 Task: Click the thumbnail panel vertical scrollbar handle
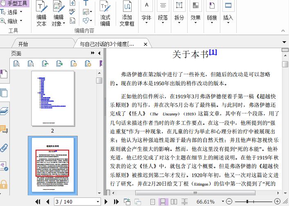[x=99, y=80]
